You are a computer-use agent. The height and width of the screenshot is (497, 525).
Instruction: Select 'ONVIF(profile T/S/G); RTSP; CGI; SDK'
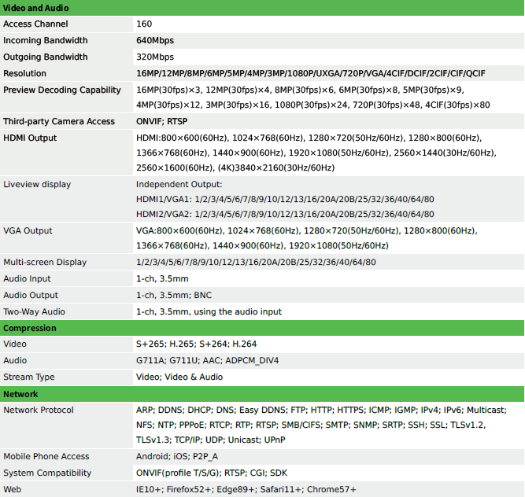point(212,473)
